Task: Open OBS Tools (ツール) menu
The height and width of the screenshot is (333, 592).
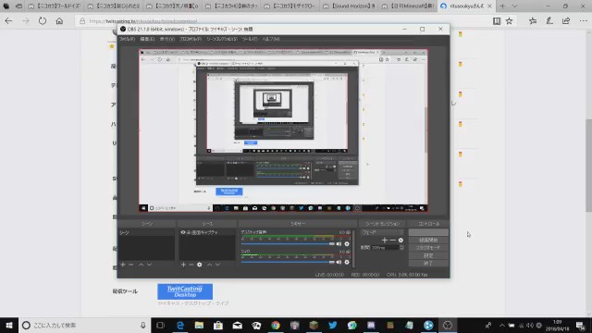Action: (249, 39)
